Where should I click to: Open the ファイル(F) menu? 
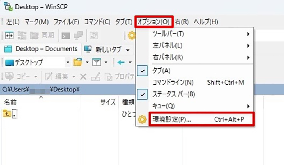pyautogui.click(x=66, y=22)
